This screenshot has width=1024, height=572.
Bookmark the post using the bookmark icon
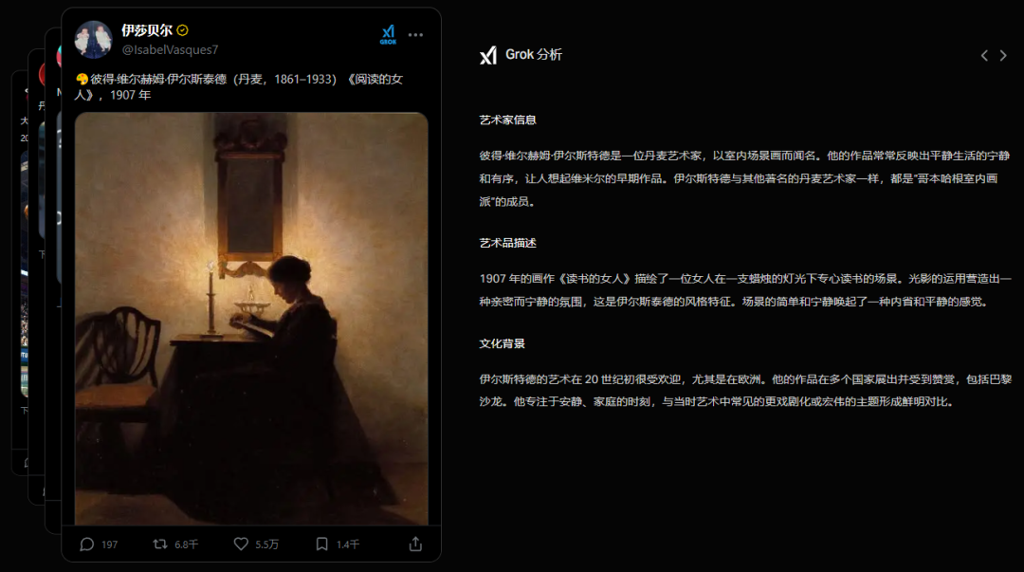322,544
